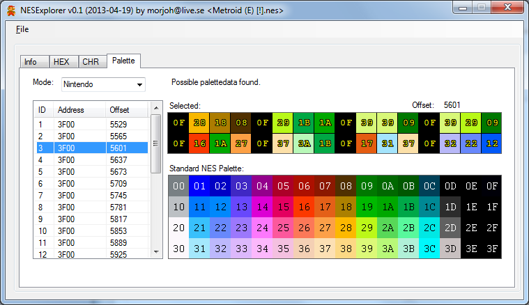529x305 pixels.
Task: Pick color 01 in Standard NES Palette
Action: point(199,186)
